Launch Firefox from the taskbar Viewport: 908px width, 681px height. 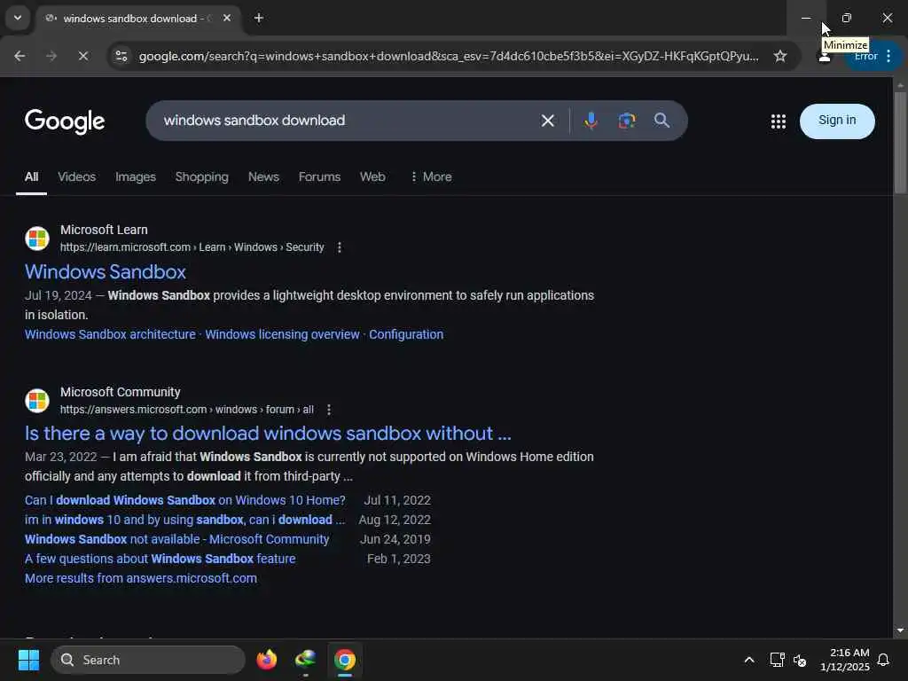(266, 660)
